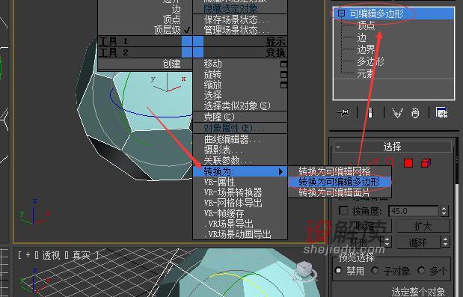Choose .VR场景动画导出
The width and height of the screenshot is (463, 297).
(238, 235)
